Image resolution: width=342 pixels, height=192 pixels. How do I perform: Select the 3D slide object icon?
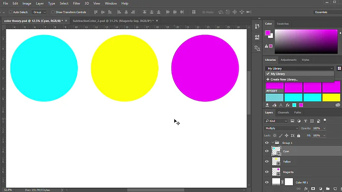(x=242, y=12)
